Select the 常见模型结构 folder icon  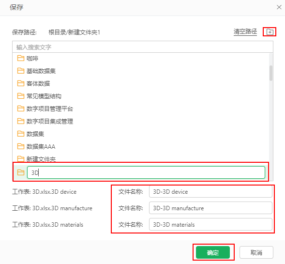click(x=20, y=96)
